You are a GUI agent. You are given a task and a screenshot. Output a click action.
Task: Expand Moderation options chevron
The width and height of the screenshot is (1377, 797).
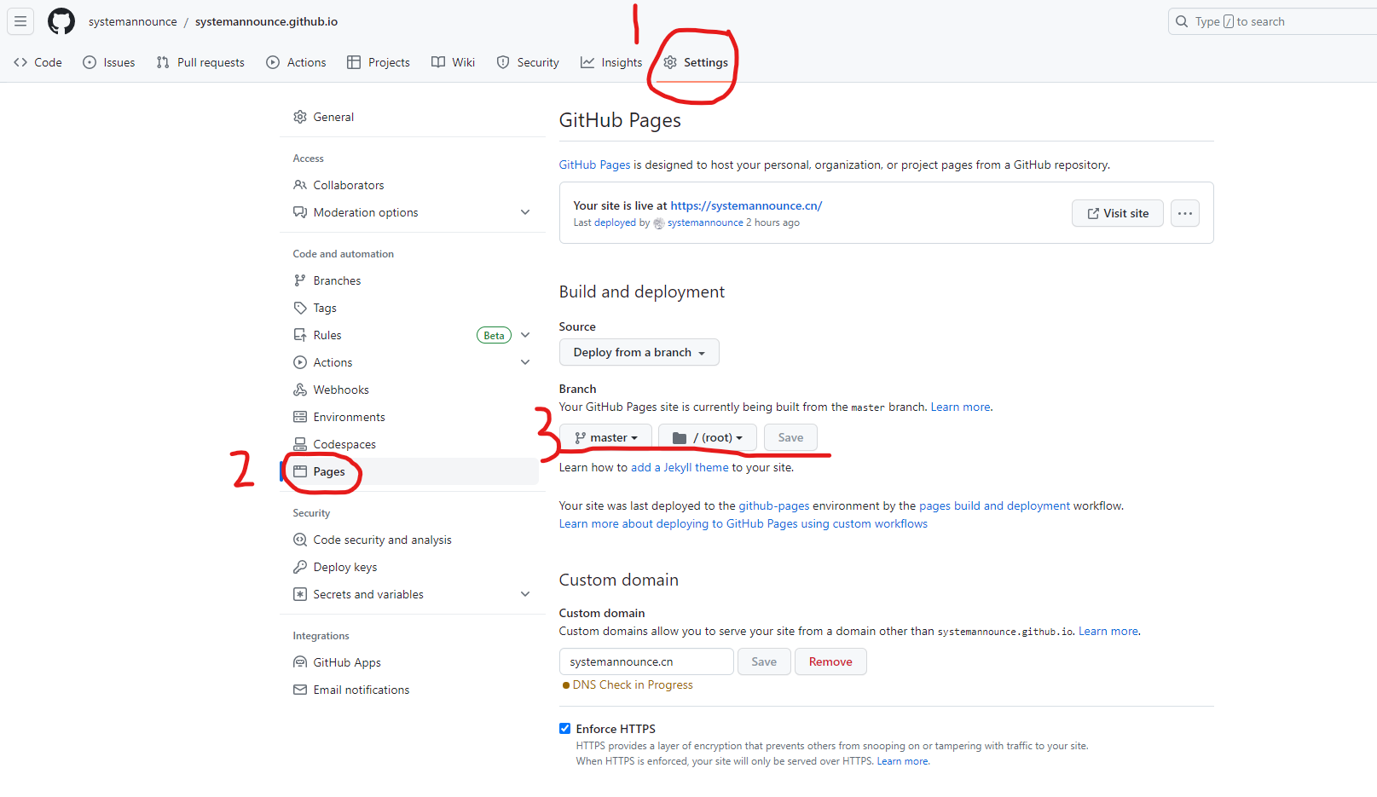525,212
